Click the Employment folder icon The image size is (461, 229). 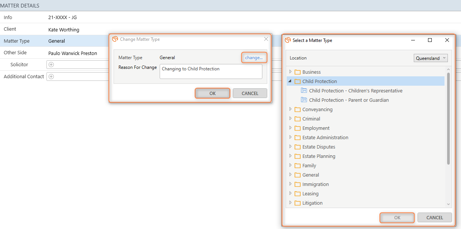pos(298,128)
